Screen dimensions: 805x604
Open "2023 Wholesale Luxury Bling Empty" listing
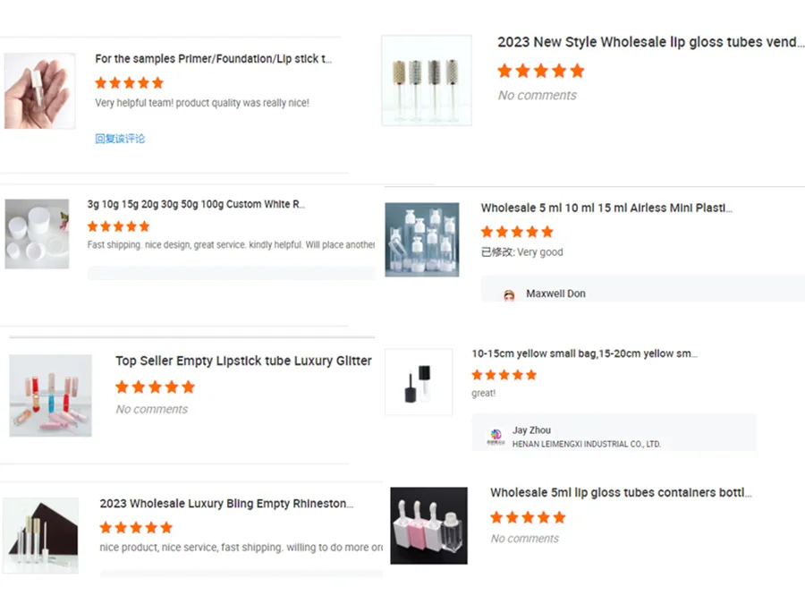(x=226, y=504)
